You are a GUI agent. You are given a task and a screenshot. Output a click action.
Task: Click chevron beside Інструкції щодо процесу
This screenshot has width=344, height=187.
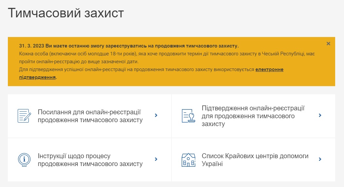point(156,159)
